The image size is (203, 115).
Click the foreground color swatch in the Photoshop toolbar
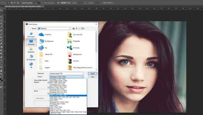pos(1,80)
